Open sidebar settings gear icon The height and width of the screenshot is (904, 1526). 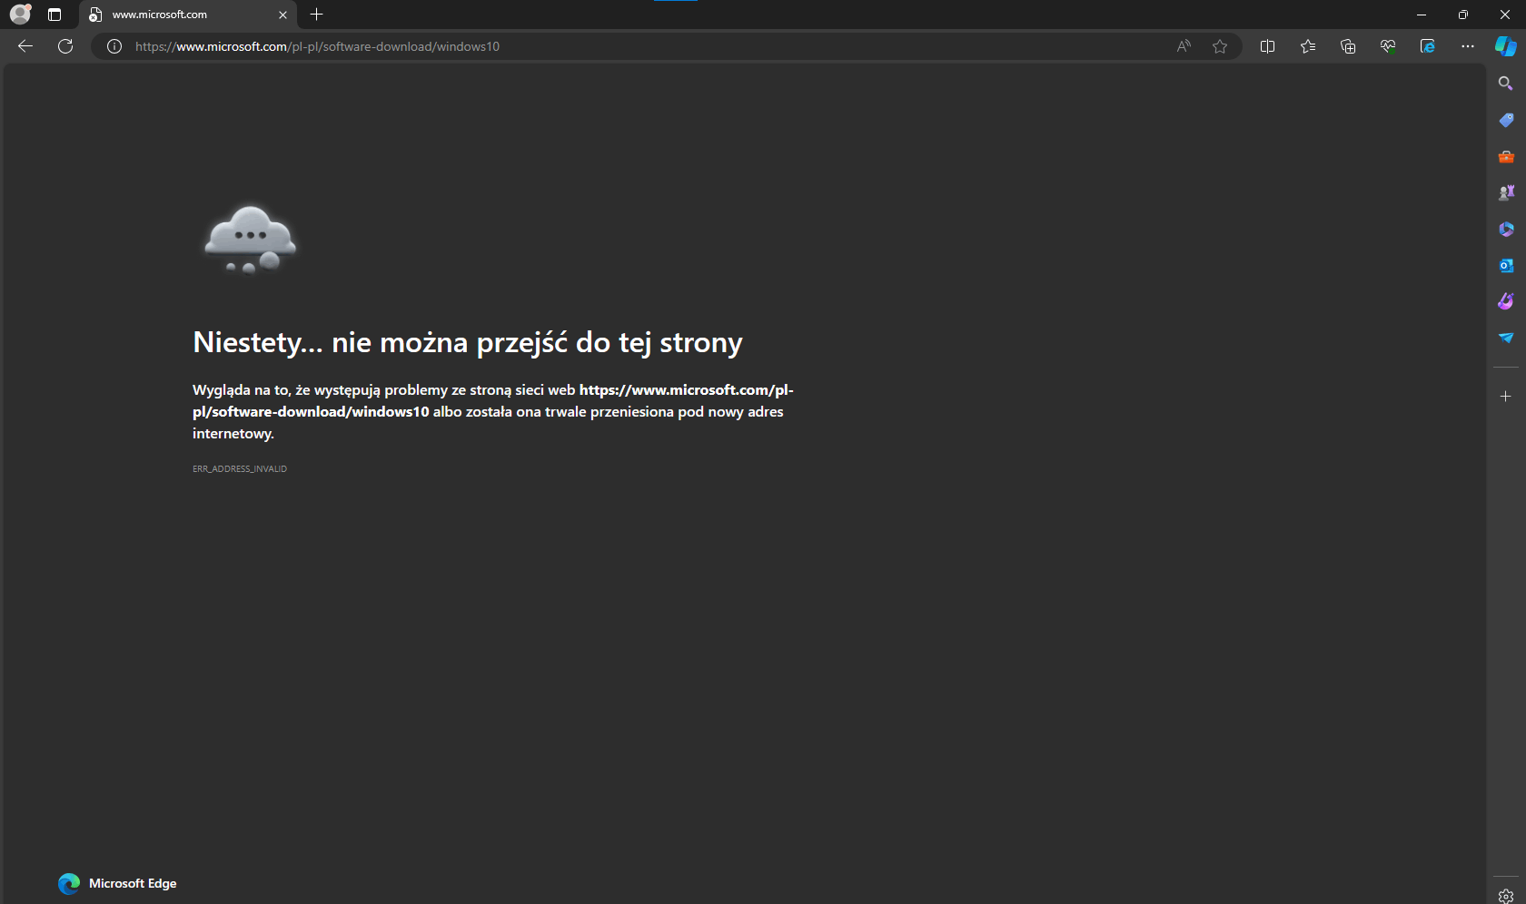pos(1506,896)
